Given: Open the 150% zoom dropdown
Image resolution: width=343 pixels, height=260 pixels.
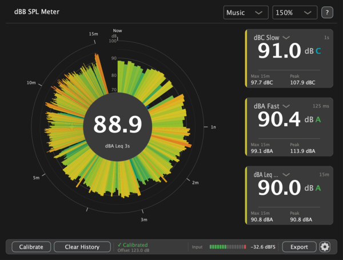Looking at the screenshot, I should 294,13.
